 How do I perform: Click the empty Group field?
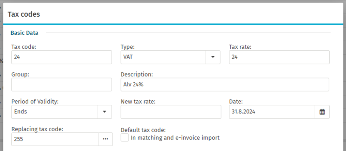coord(62,85)
